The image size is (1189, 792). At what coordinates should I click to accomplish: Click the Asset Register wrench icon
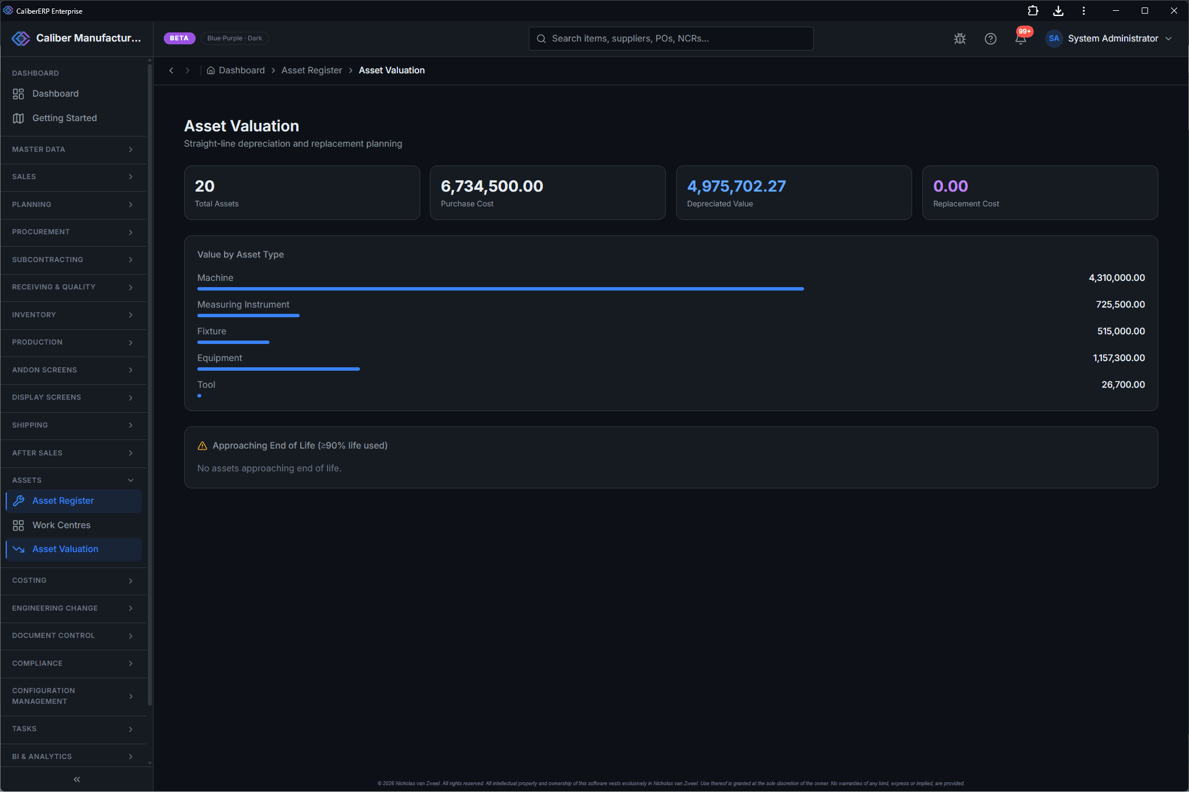[18, 501]
